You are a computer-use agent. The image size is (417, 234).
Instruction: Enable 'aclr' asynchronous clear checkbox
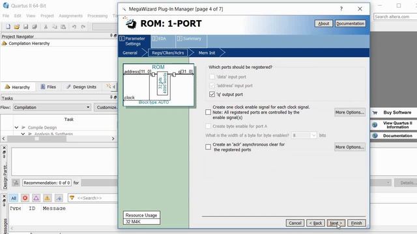(208, 147)
